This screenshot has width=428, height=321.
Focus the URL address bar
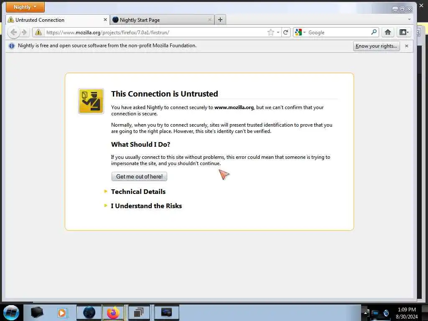tap(155, 33)
